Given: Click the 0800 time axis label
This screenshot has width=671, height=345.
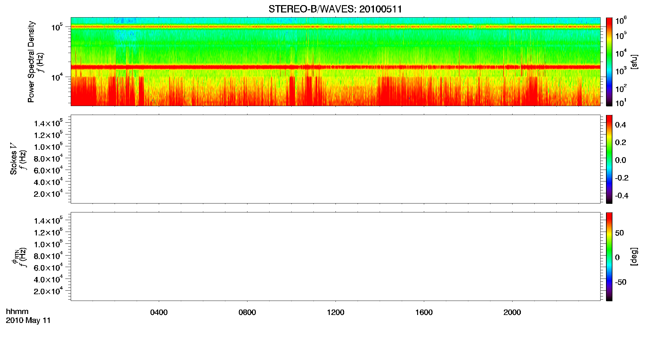Looking at the screenshot, I should click(247, 312).
